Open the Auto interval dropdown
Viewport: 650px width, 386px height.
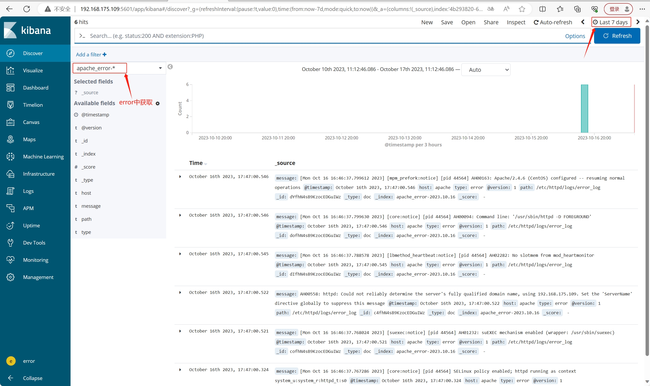coord(486,70)
